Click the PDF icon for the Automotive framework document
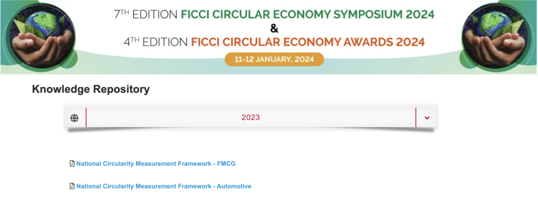 coord(72,186)
